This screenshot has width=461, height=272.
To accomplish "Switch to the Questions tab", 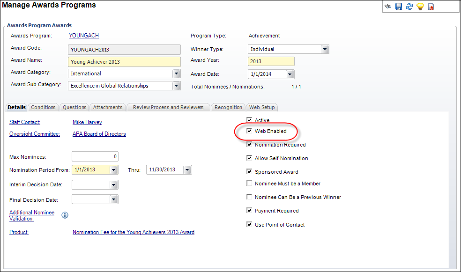I will pyautogui.click(x=74, y=107).
